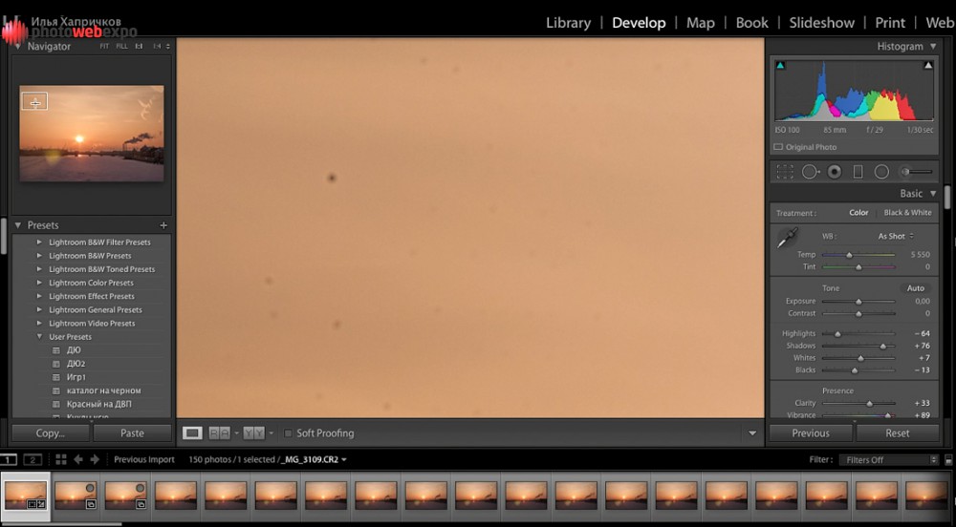956x527 pixels.
Task: Collapse the Presets panel
Action: point(17,225)
